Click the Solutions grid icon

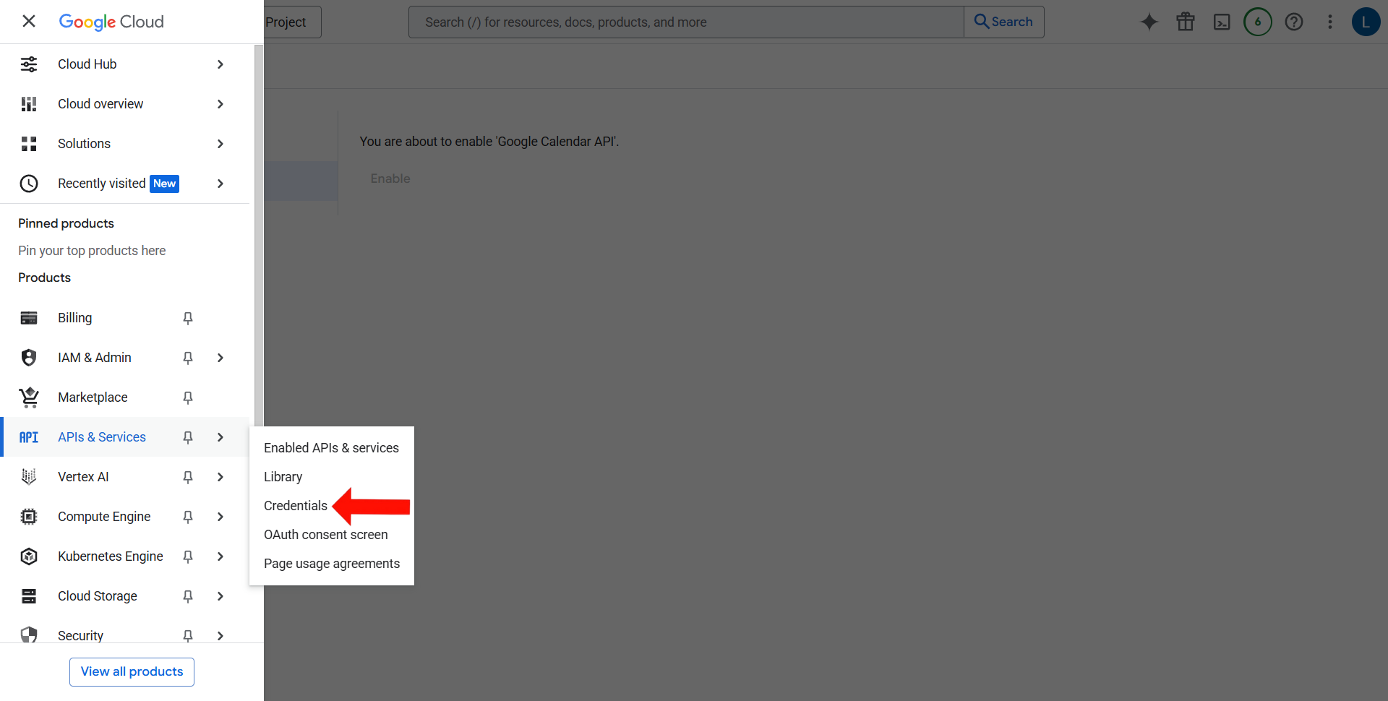coord(29,144)
